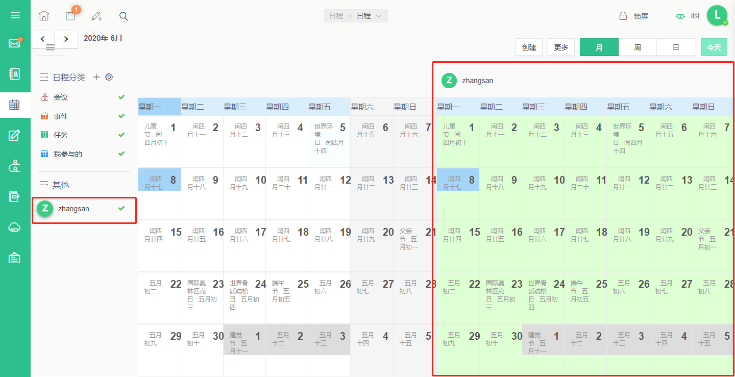Click the 更多 button
The image size is (735, 377).
tap(561, 47)
